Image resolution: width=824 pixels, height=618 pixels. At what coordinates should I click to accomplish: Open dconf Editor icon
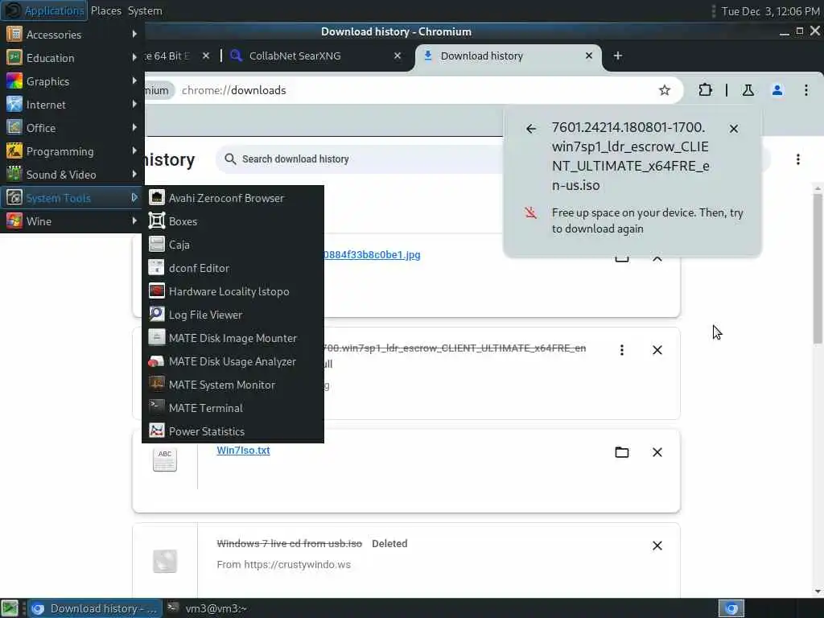(x=157, y=268)
